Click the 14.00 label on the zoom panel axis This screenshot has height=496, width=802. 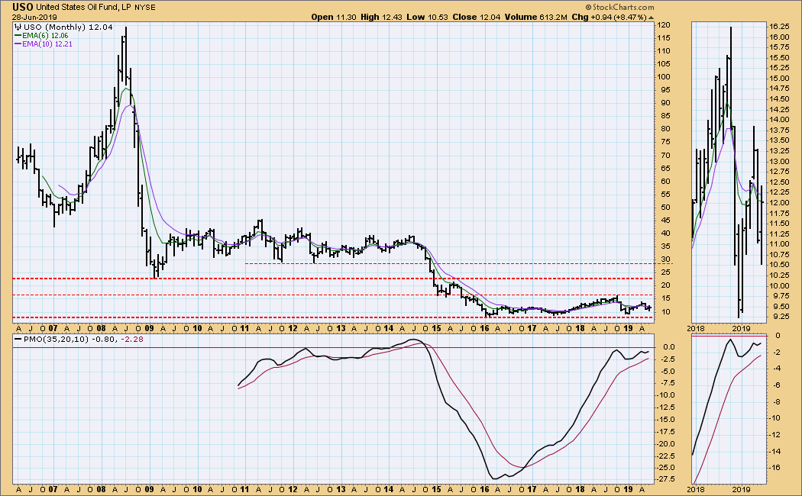click(x=779, y=120)
